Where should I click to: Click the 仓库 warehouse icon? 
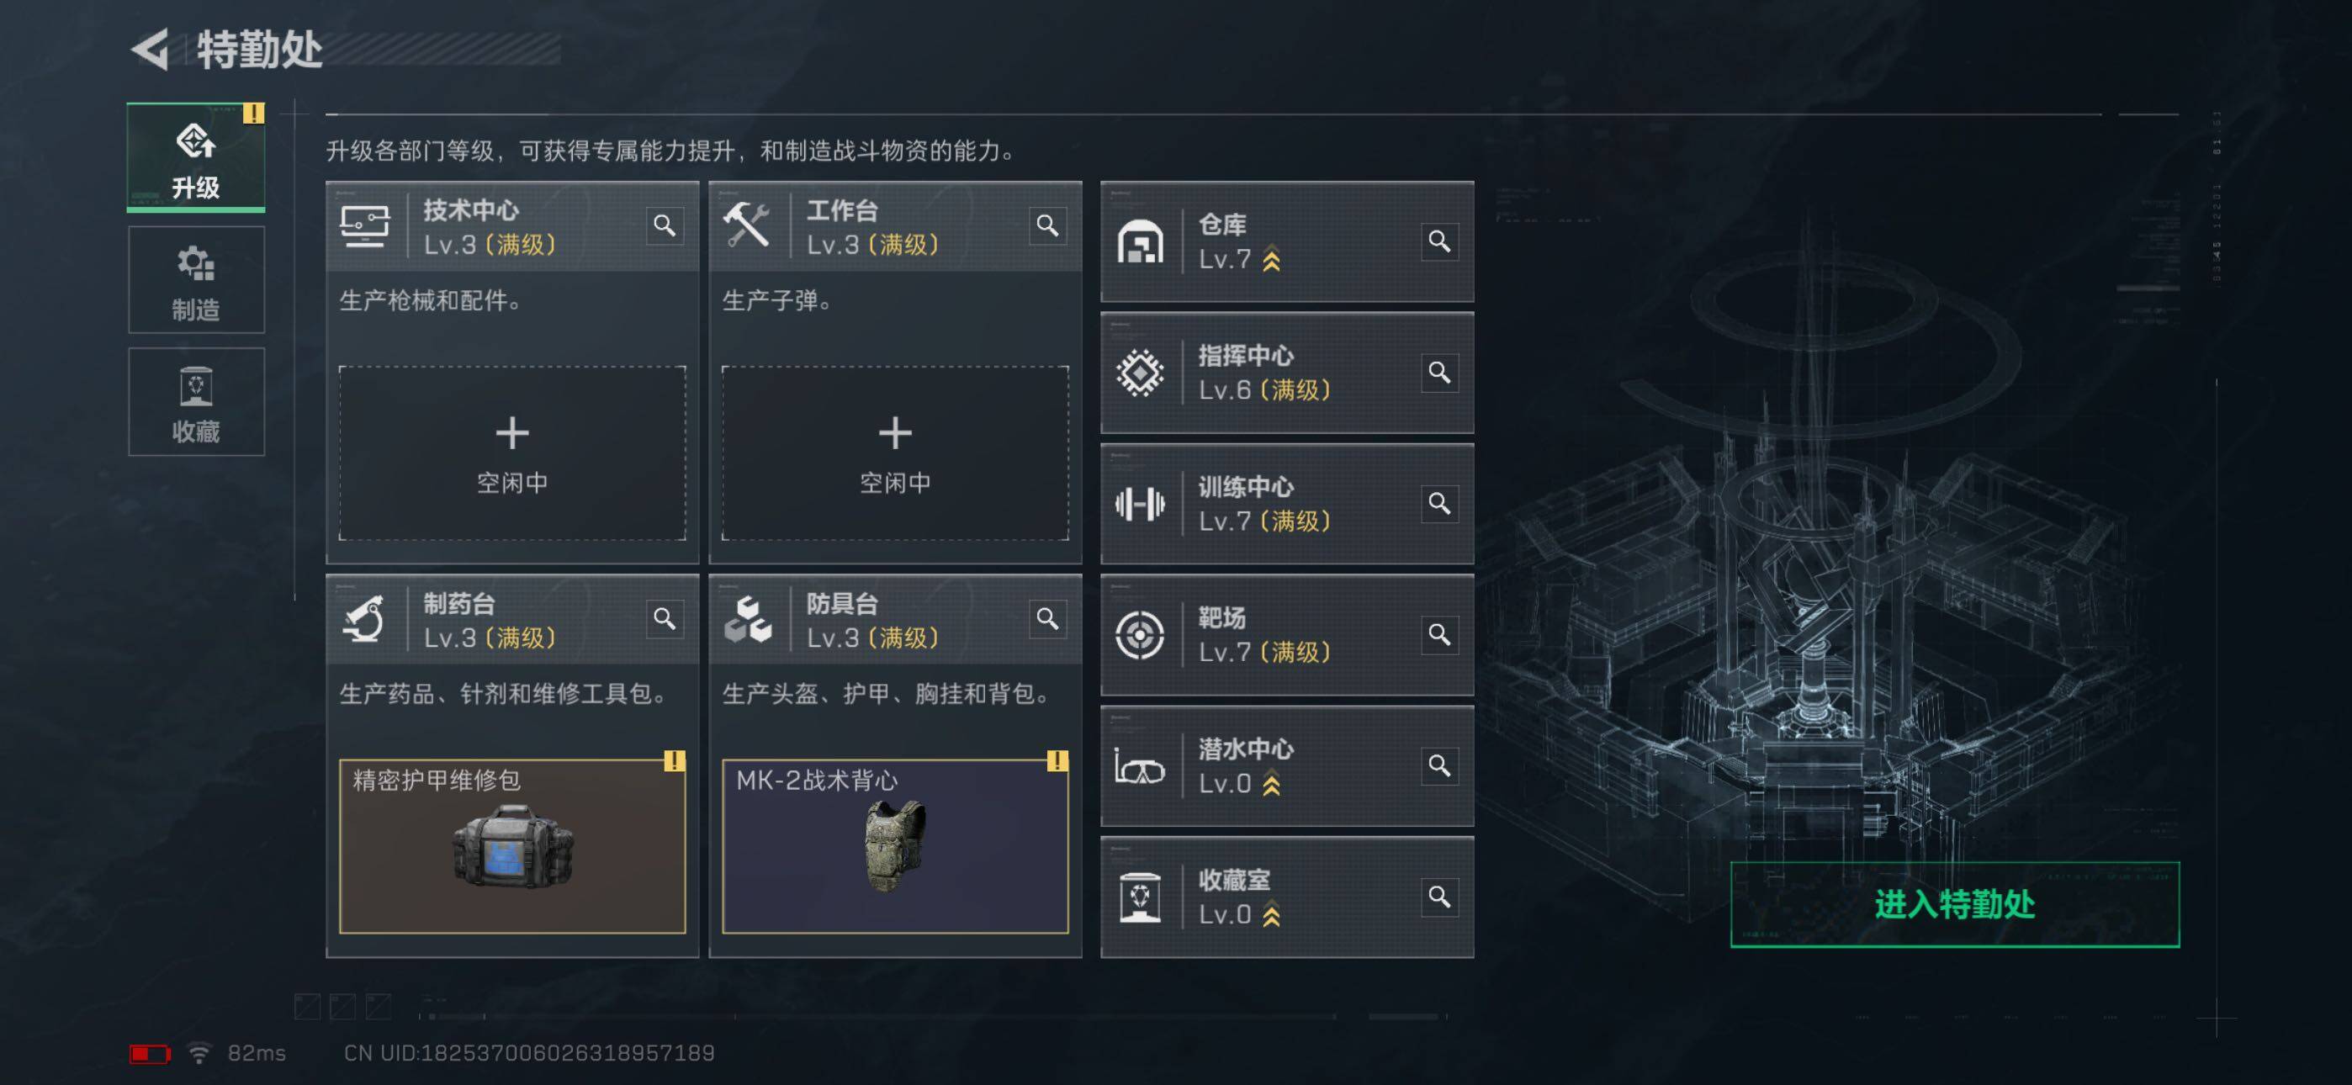pos(1140,242)
